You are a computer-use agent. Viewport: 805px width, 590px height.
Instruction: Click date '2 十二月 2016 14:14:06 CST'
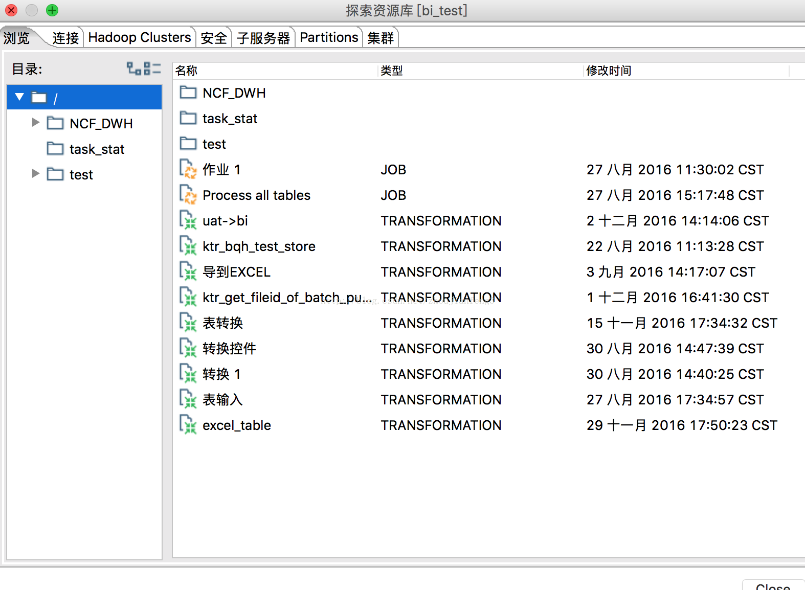(x=678, y=221)
